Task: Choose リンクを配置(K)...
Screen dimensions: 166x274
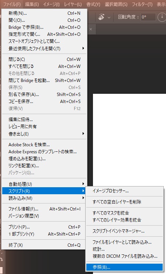Action: (44, 166)
